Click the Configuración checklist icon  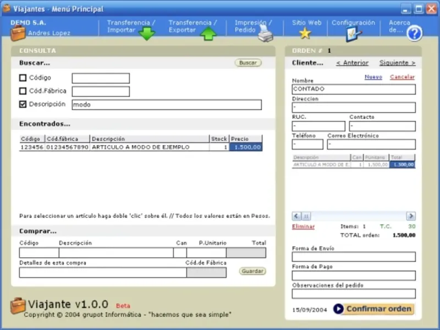tap(354, 35)
